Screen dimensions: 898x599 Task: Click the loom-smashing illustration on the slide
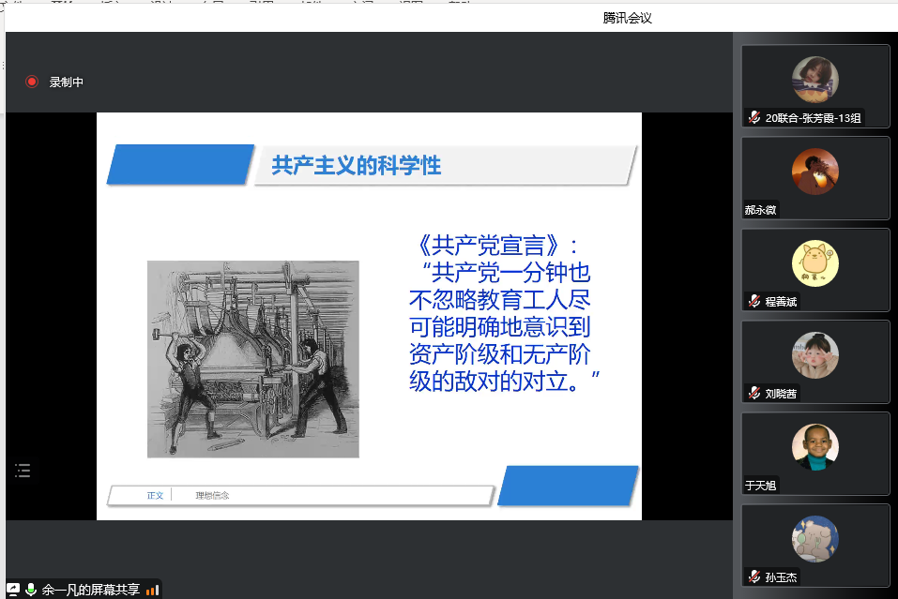[x=252, y=359]
